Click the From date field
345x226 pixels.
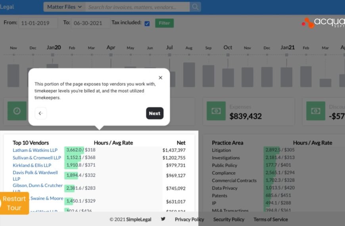[x=38, y=23]
